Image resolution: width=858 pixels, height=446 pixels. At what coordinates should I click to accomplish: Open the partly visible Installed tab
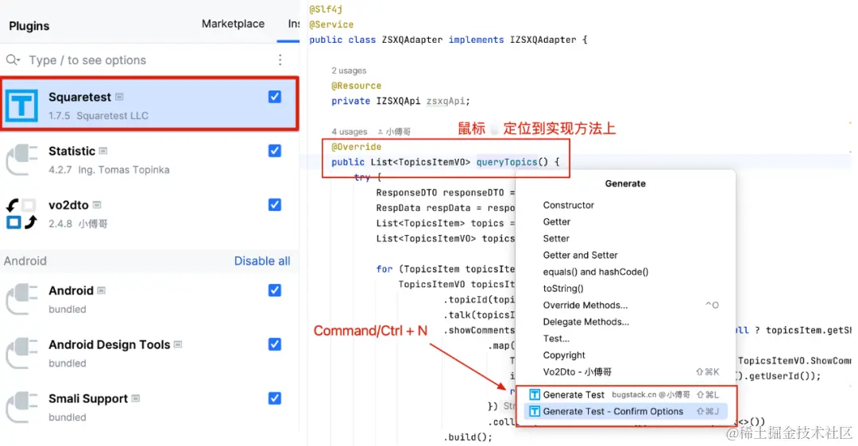pos(294,24)
